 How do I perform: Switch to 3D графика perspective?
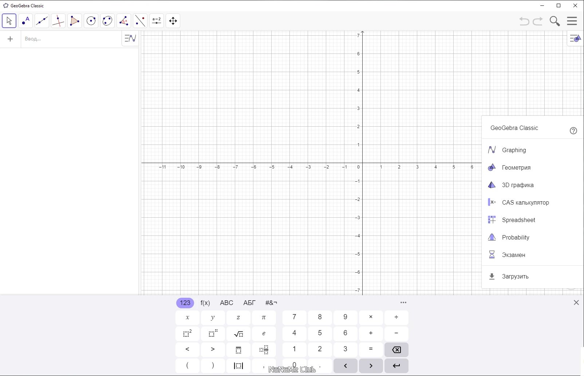coord(533,185)
